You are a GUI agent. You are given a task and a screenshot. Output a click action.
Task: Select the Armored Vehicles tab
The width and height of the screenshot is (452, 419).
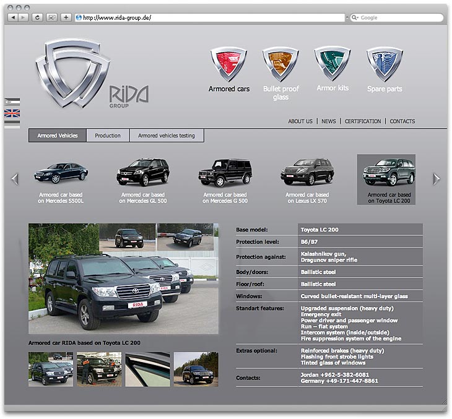pyautogui.click(x=58, y=136)
